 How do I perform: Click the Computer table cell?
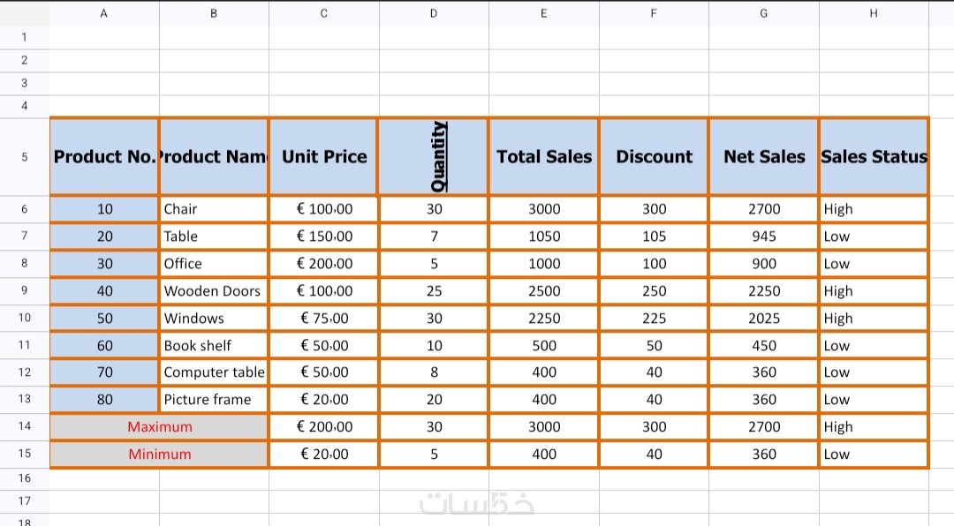(214, 372)
